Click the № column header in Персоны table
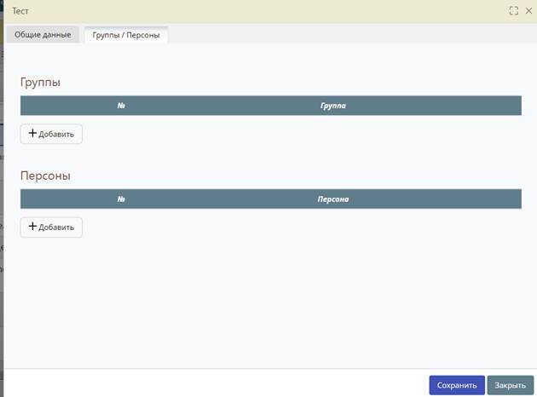Image resolution: width=537 pixels, height=397 pixels. click(122, 198)
